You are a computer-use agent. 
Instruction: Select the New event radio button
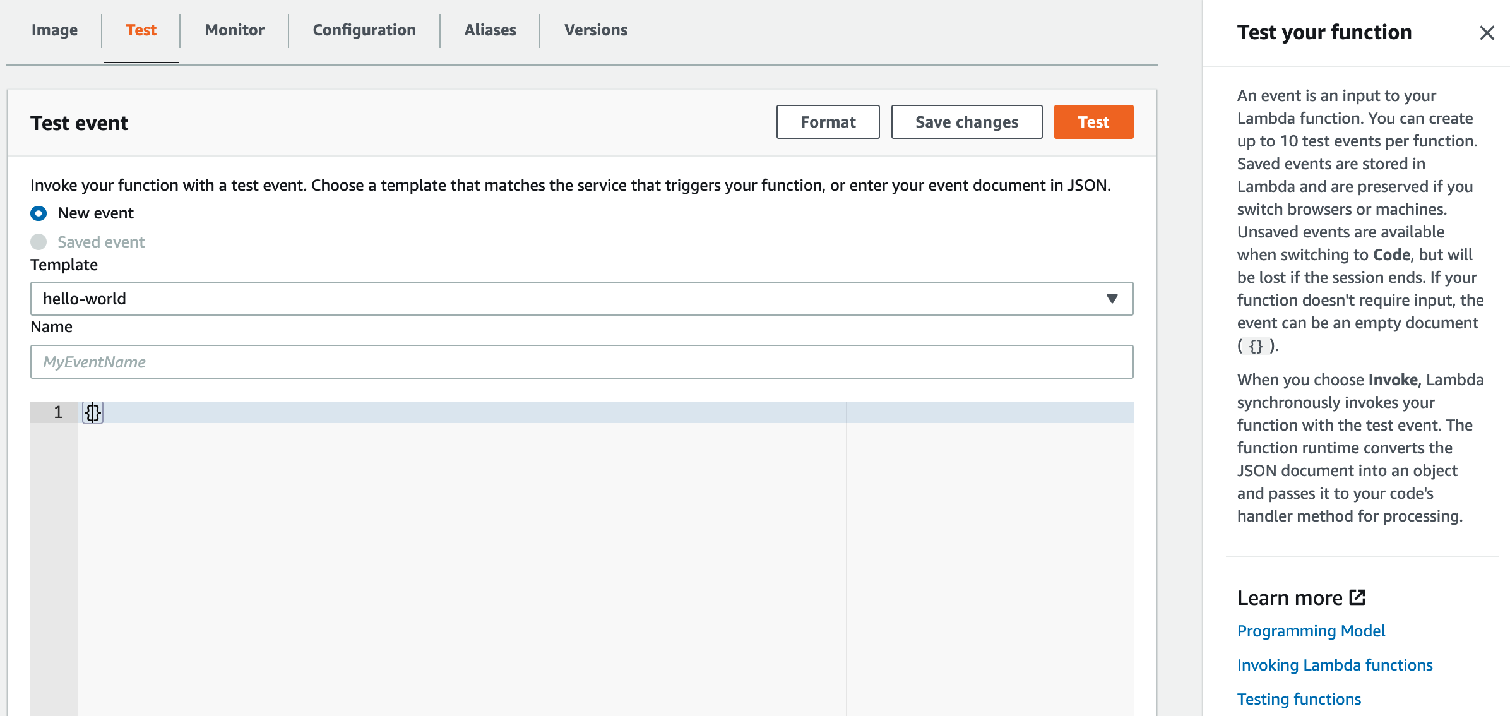click(x=39, y=213)
